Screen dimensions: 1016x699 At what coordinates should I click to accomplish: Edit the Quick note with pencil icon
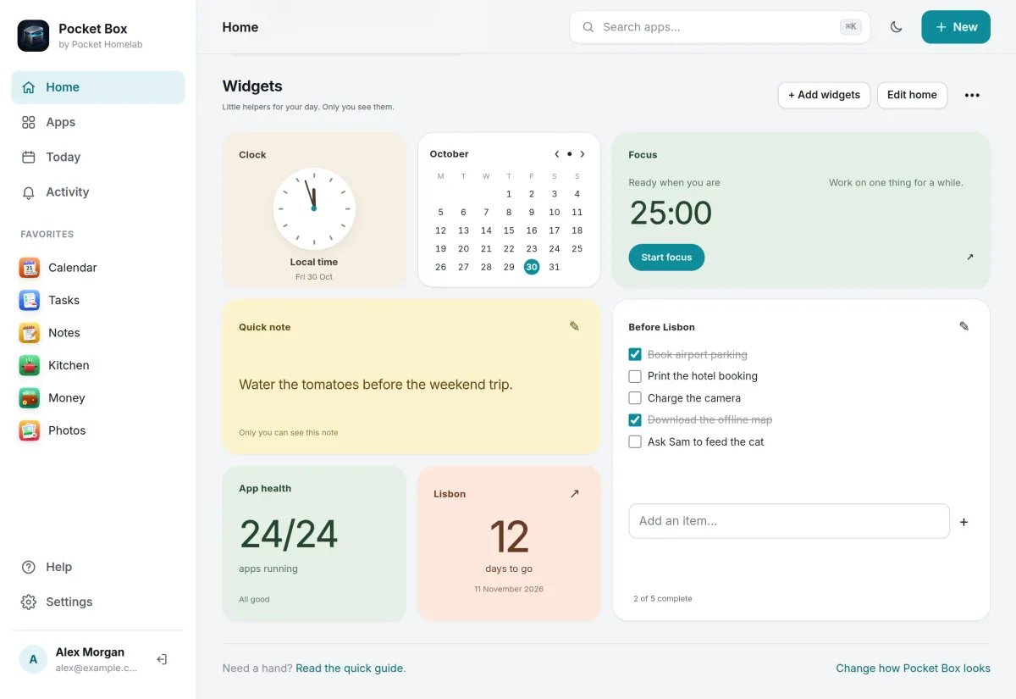tap(574, 326)
